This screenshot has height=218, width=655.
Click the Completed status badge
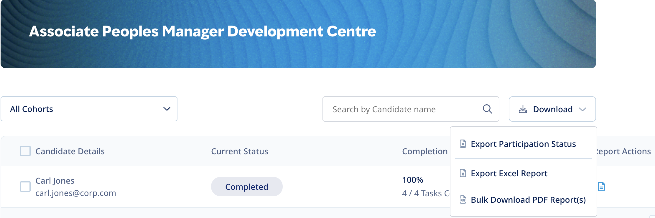tap(246, 187)
